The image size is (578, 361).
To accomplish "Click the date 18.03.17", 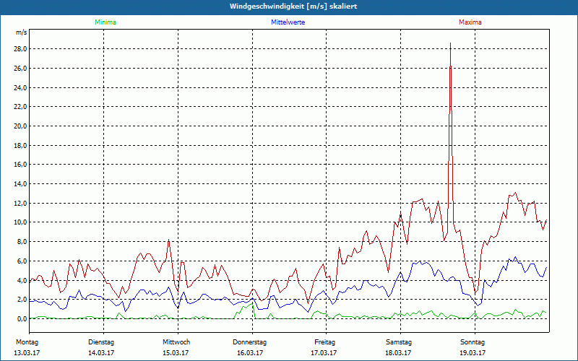I will pyautogui.click(x=398, y=353).
